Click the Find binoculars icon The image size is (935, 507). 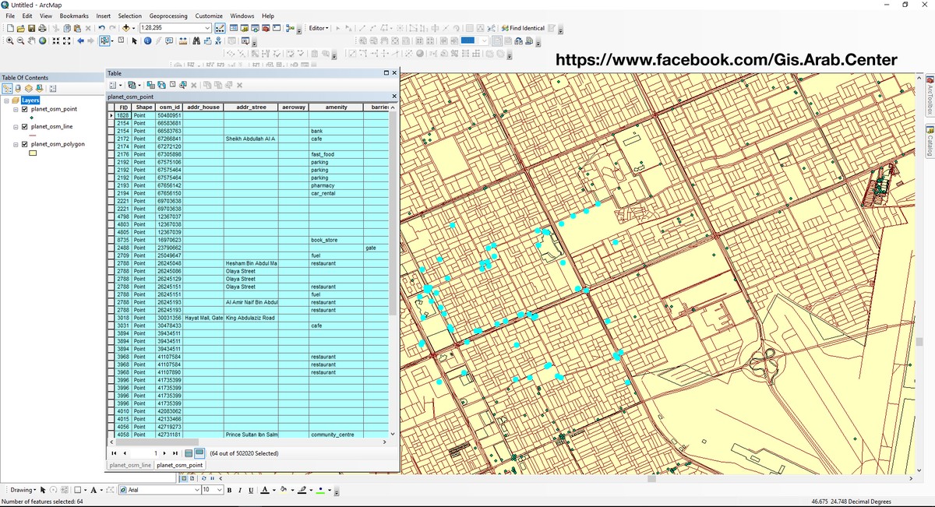point(196,40)
